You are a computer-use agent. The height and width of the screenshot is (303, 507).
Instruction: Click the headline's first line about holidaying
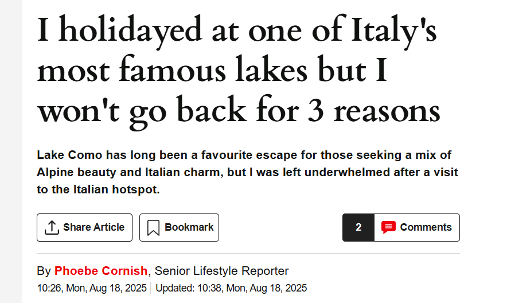pos(237,32)
